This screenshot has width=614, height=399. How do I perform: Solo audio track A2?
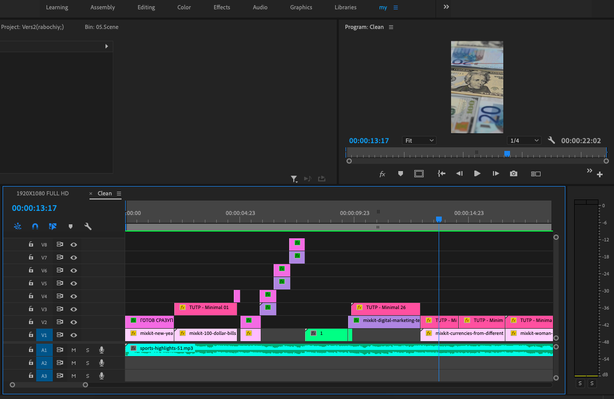pos(88,363)
